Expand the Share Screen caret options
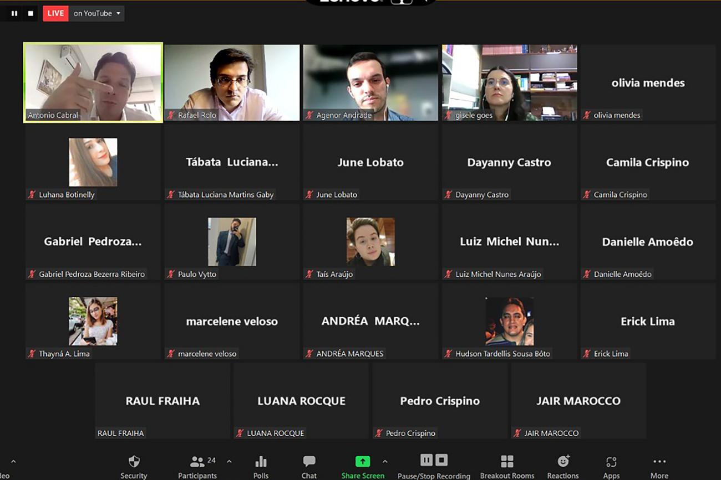The height and width of the screenshot is (480, 721). (385, 461)
